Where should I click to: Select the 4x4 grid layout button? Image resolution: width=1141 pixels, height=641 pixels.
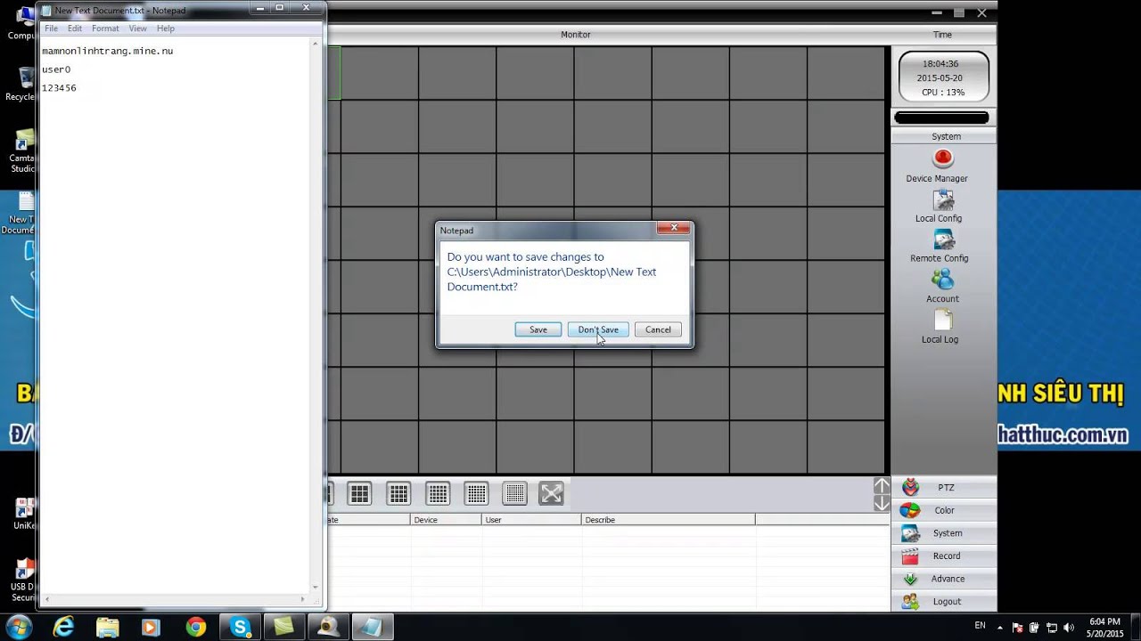click(x=398, y=493)
